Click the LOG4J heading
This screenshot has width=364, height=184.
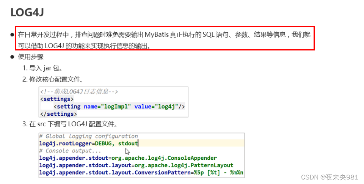[x=27, y=12]
